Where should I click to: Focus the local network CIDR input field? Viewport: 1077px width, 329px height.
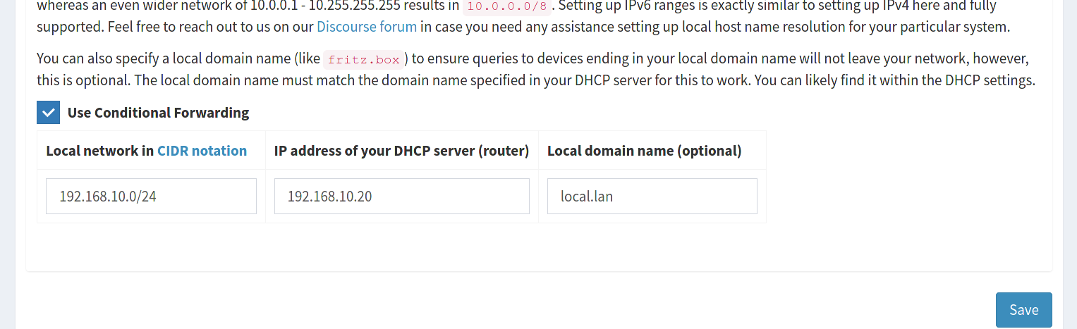151,197
